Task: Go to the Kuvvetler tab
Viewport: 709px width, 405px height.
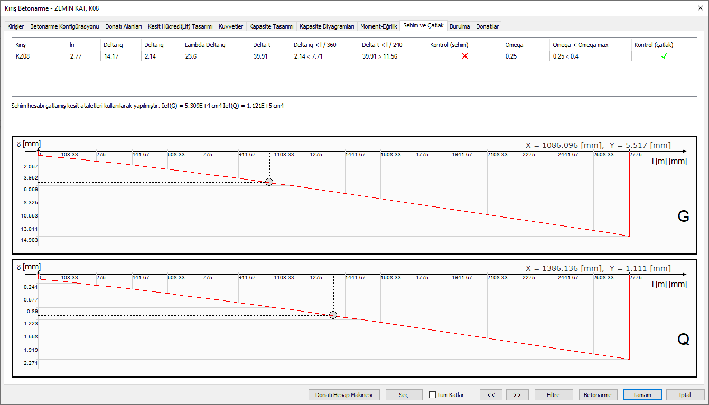Action: click(x=231, y=26)
